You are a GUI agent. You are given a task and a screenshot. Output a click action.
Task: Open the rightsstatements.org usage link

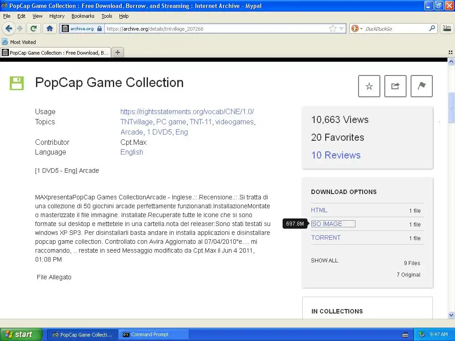[187, 111]
